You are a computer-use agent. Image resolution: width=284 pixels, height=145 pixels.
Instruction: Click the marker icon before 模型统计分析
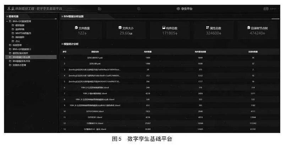[62, 44]
